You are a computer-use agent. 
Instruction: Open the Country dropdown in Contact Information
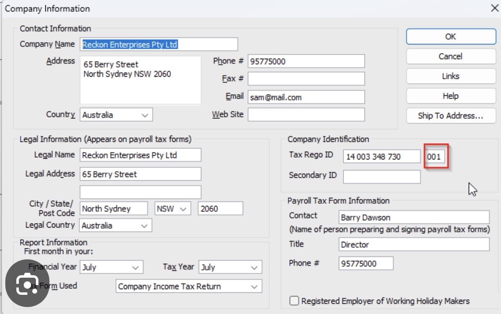coord(116,115)
